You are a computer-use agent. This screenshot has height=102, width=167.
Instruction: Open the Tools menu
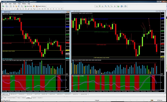point(19,4)
